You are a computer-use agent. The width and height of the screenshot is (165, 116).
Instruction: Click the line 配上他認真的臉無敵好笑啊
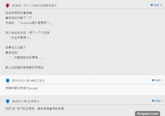[x=23, y=68]
